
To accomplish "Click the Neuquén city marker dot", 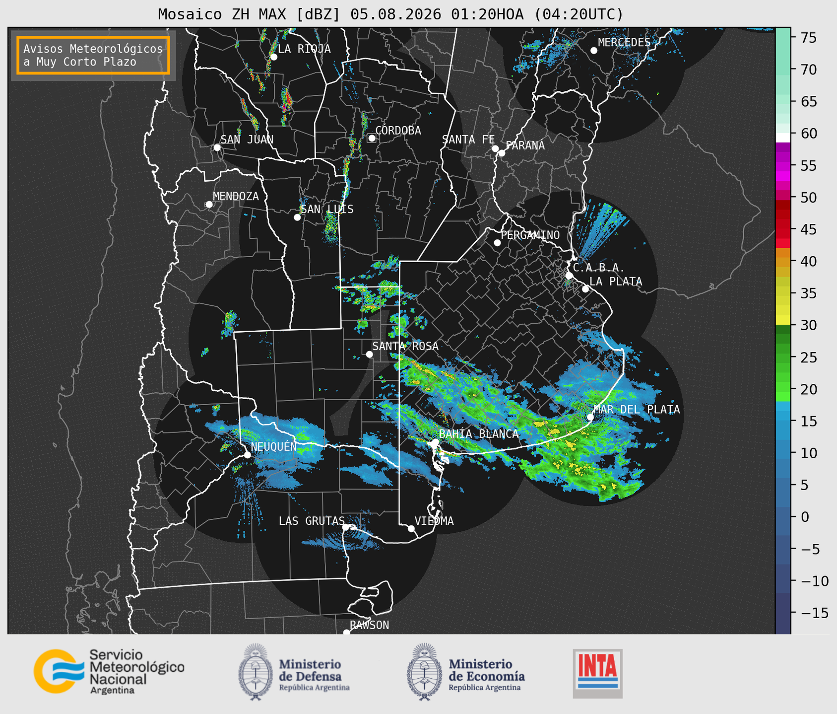I will [247, 455].
